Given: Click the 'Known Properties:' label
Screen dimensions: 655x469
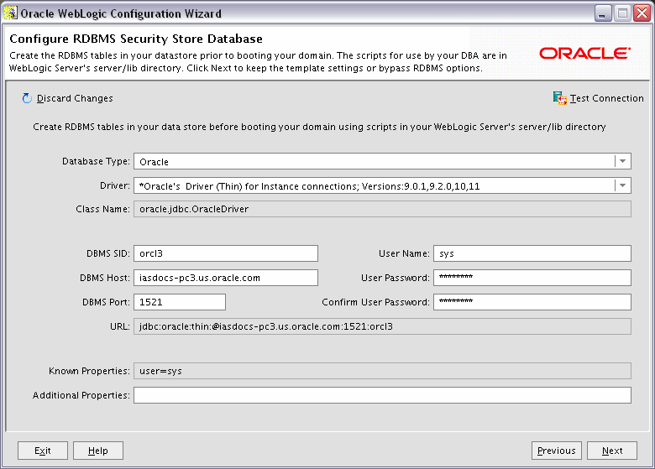Looking at the screenshot, I should 89,371.
